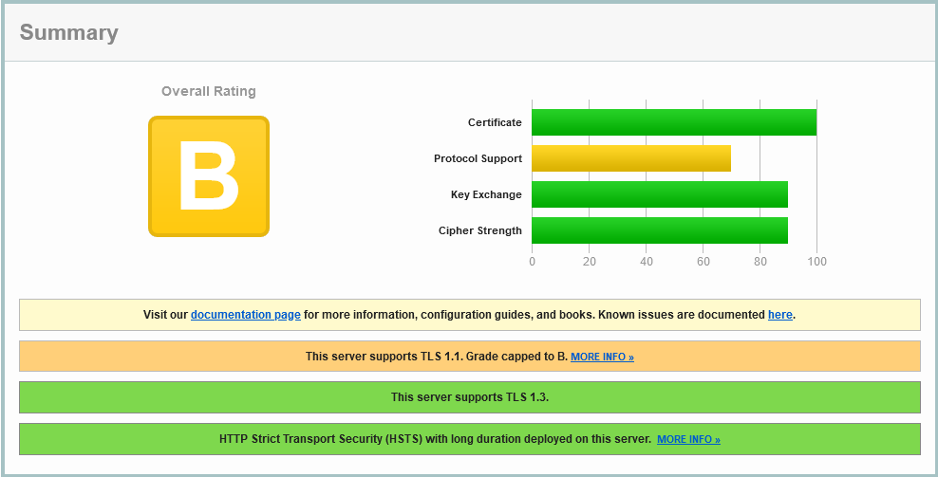The width and height of the screenshot is (938, 477).
Task: Click the 'This server supports TLS 1.3.' notice
Action: tap(470, 397)
